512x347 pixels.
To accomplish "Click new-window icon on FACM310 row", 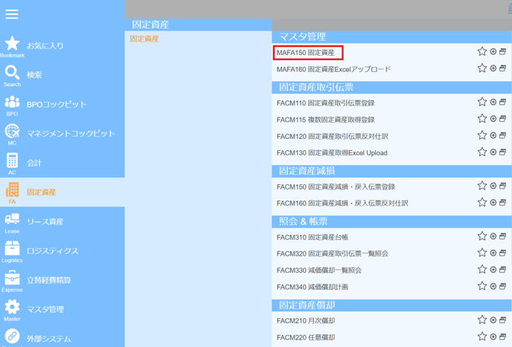I will click(503, 236).
